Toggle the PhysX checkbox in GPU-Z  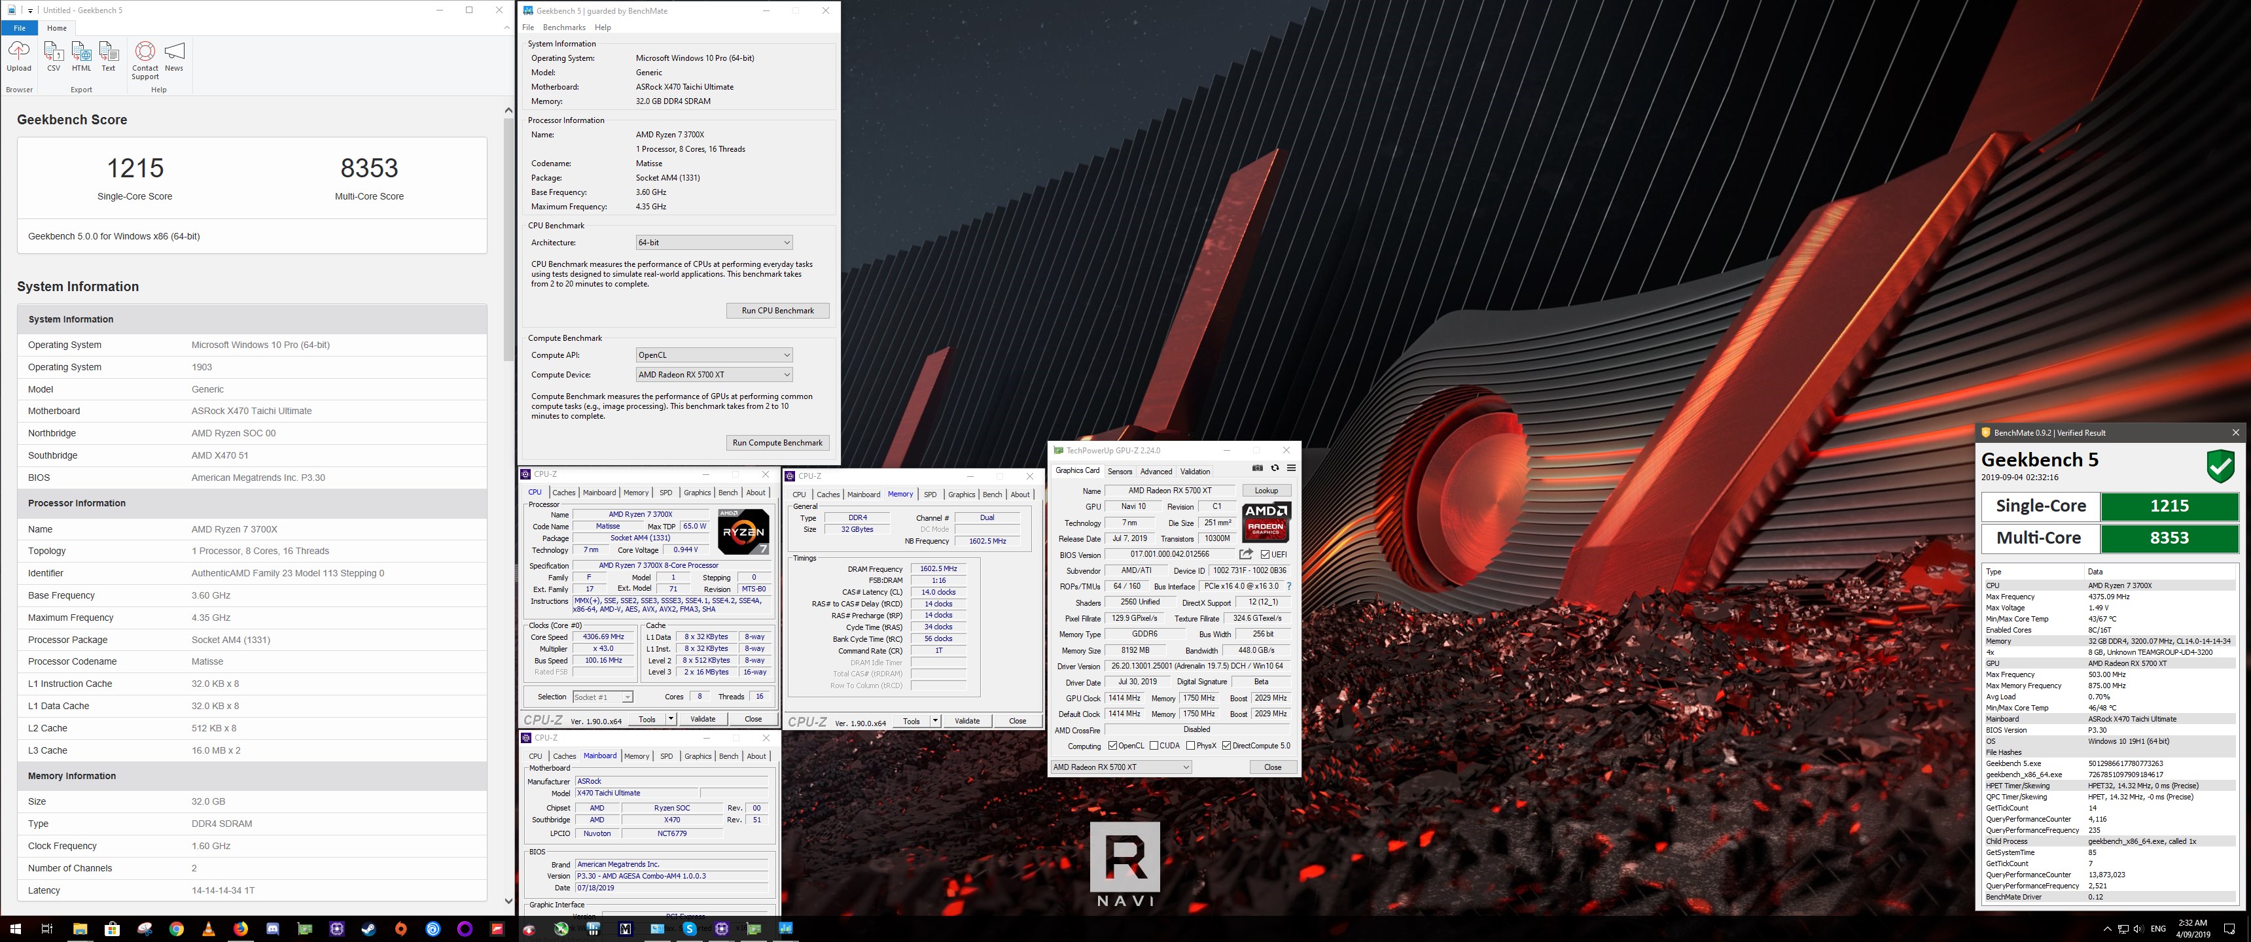(x=1190, y=745)
